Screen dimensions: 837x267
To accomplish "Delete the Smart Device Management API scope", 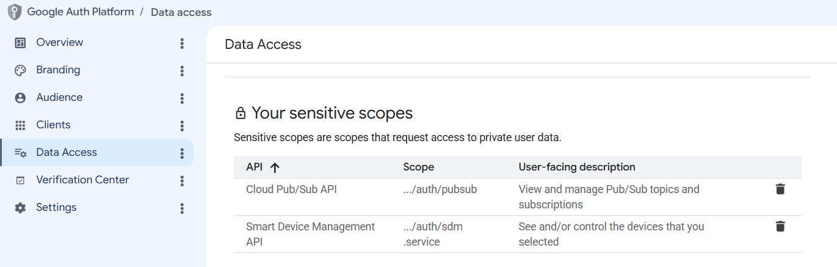I will 780,226.
